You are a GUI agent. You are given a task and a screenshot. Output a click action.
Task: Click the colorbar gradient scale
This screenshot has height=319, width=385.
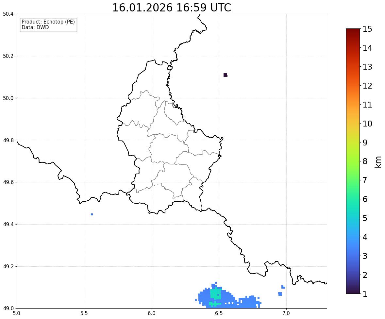point(353,161)
